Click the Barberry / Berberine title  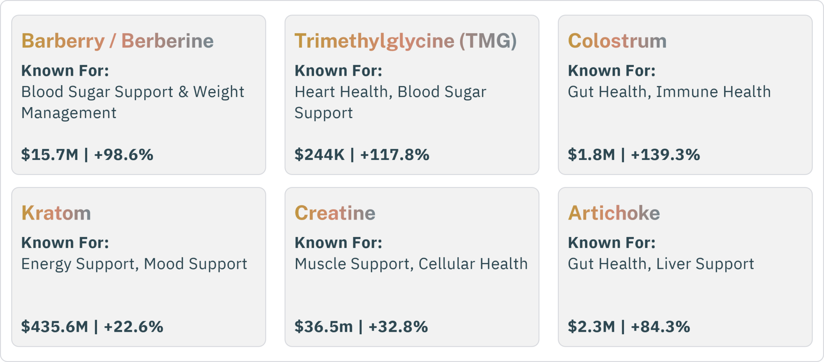(117, 41)
